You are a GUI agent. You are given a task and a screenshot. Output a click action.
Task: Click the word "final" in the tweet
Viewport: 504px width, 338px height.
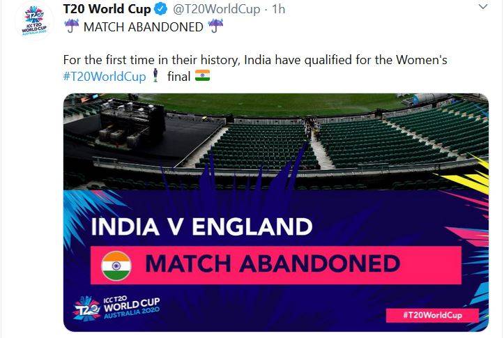click(178, 76)
